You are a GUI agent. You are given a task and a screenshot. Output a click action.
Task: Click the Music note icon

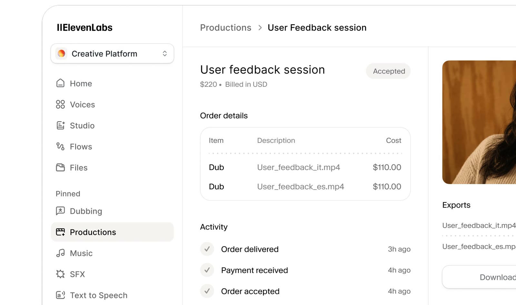coord(60,253)
